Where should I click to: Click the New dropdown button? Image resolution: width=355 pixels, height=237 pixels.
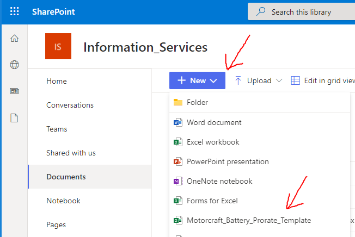coord(197,80)
